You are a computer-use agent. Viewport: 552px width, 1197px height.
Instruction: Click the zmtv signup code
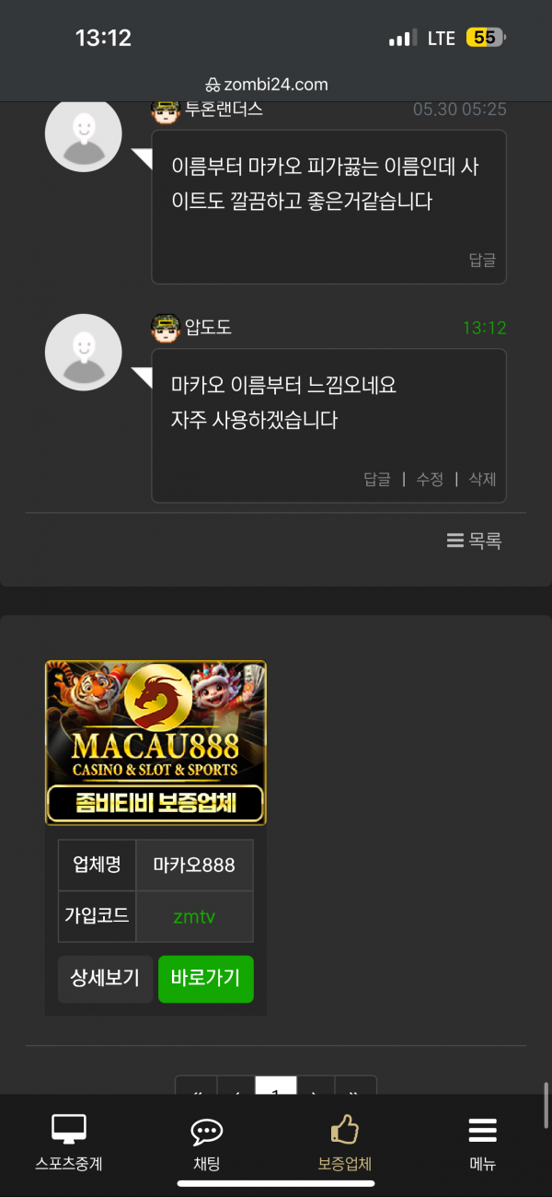point(194,916)
